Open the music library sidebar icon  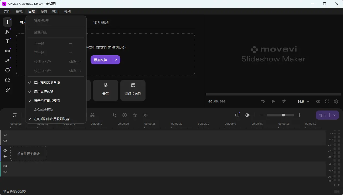[8, 32]
